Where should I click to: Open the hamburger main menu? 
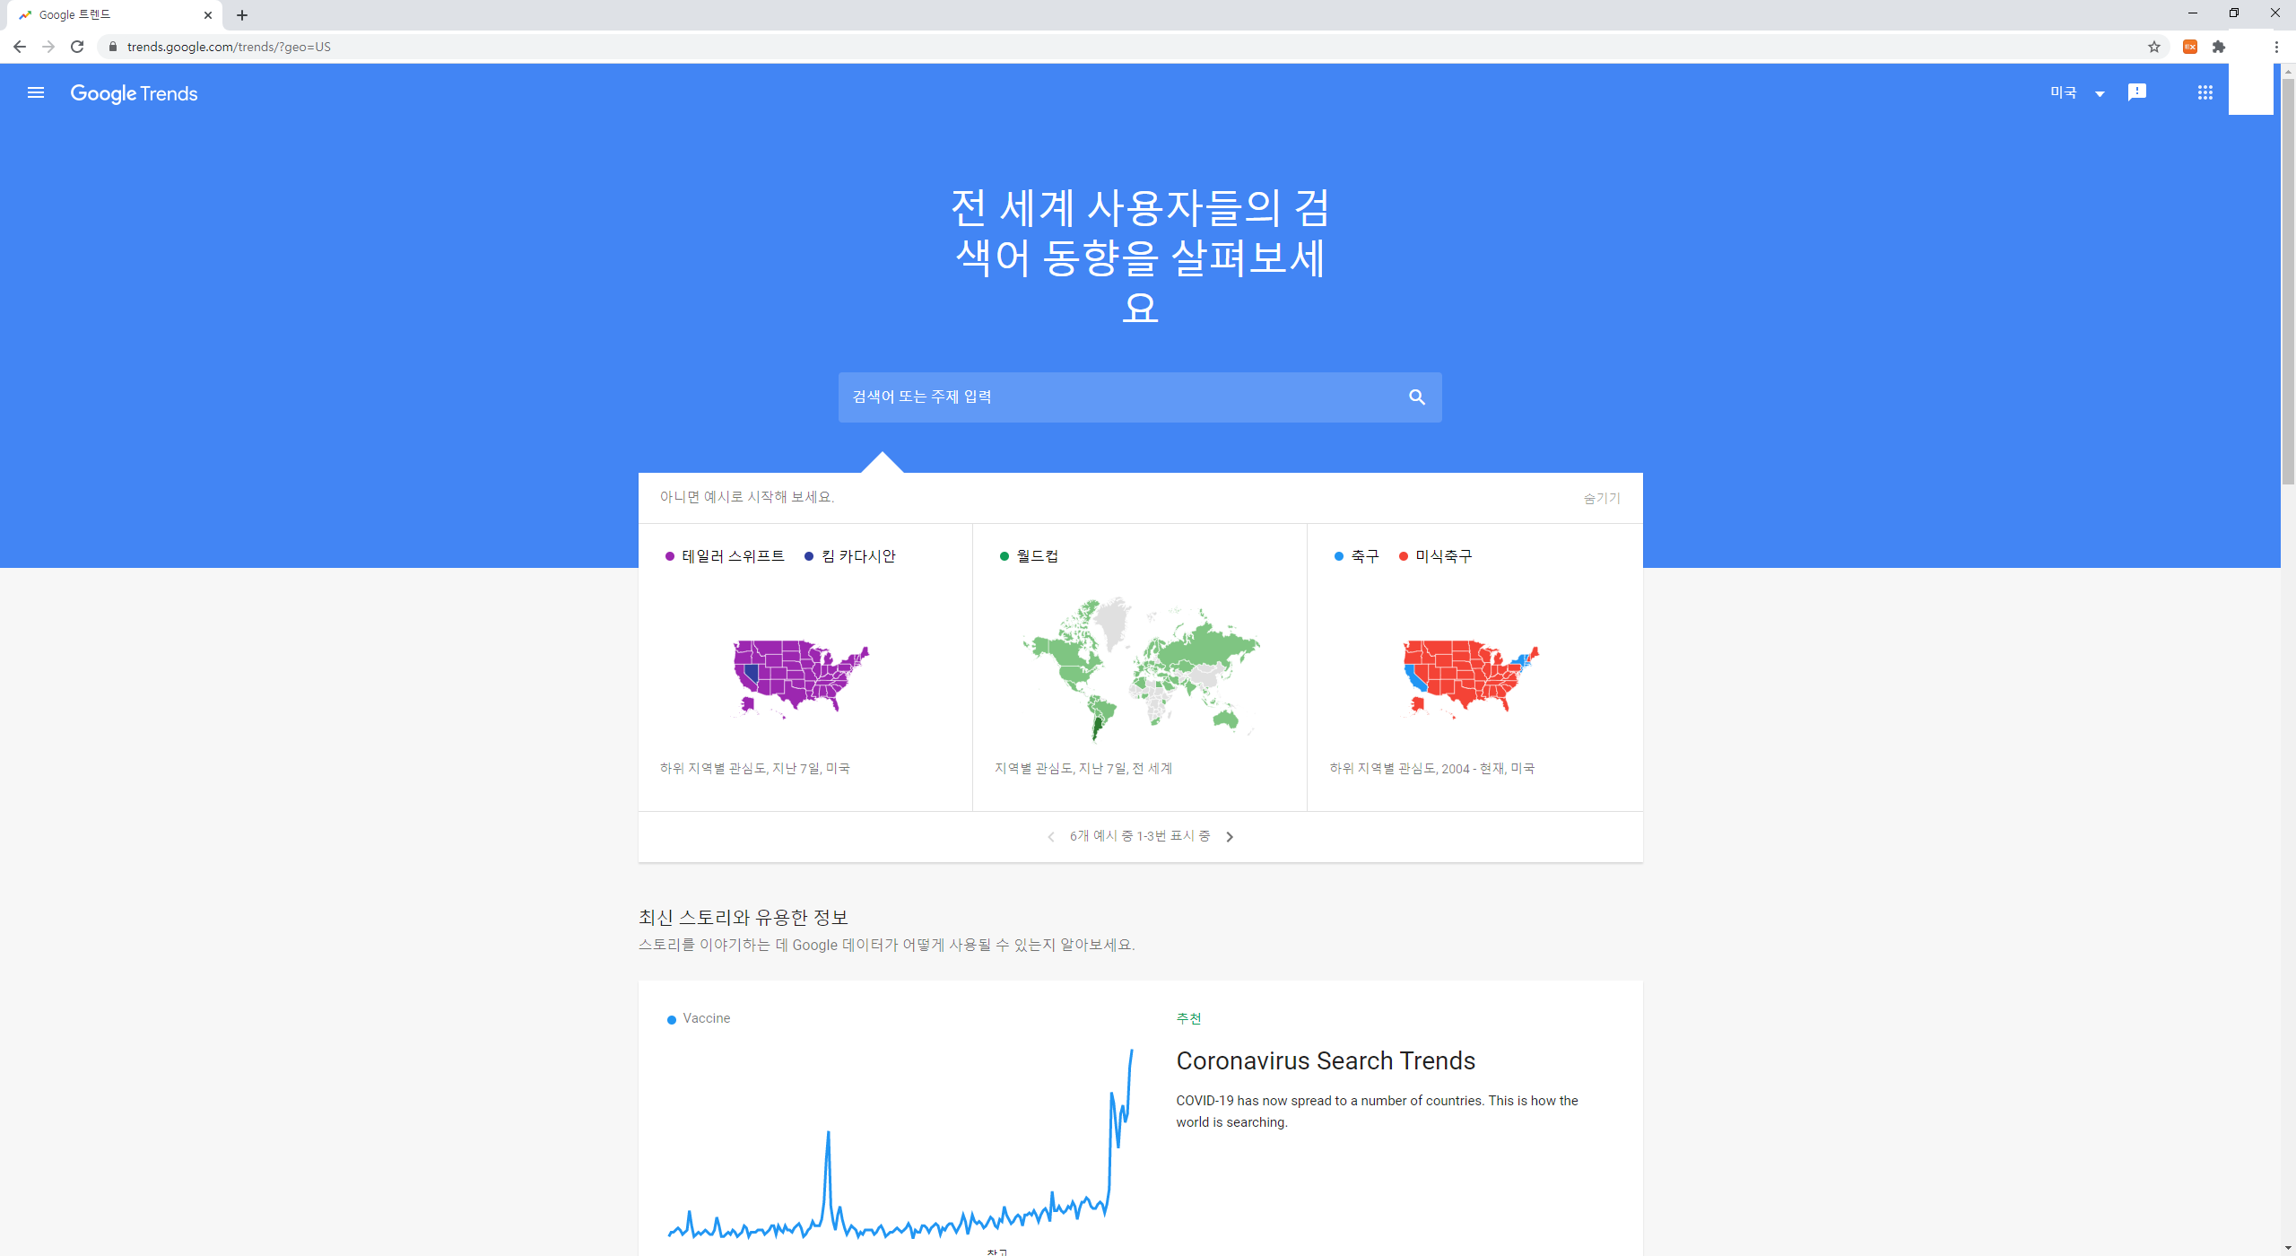point(36,92)
